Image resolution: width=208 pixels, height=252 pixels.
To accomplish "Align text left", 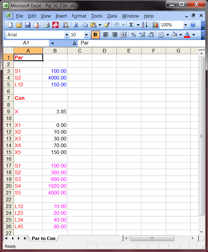I will (106, 34).
